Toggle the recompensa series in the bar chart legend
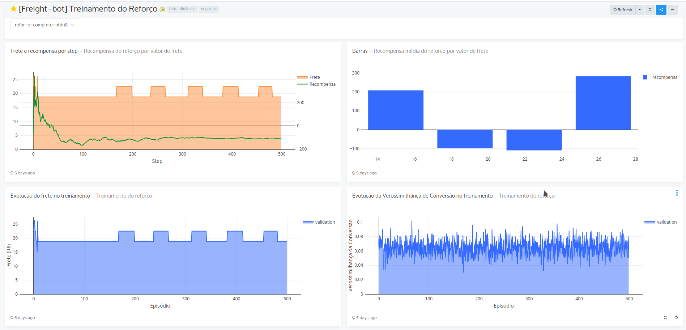 pos(660,77)
